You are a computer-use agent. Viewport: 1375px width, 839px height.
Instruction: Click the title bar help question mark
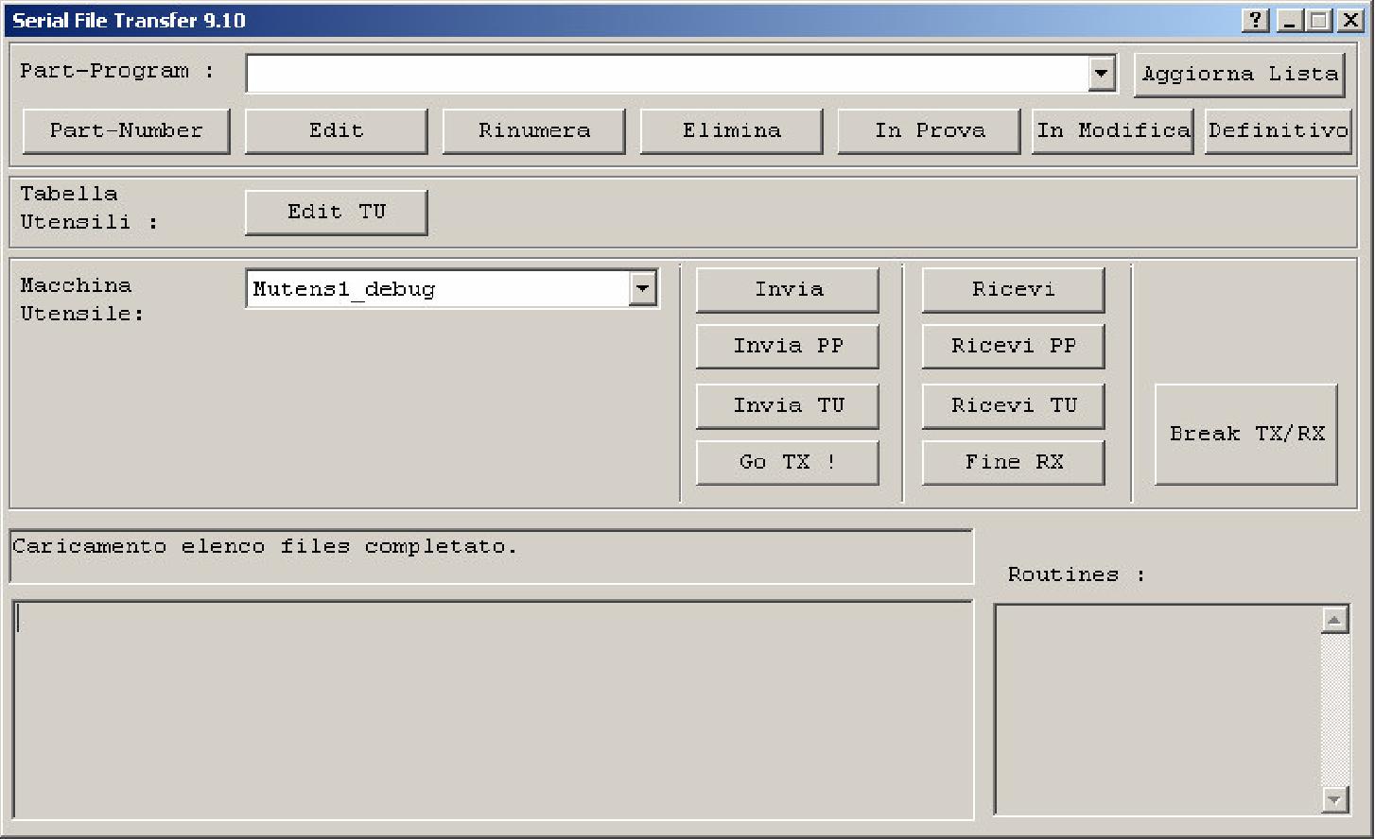point(1255,20)
